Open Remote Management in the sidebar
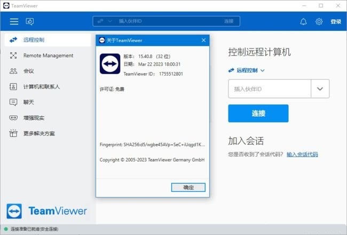The height and width of the screenshot is (235, 347). pyautogui.click(x=48, y=55)
